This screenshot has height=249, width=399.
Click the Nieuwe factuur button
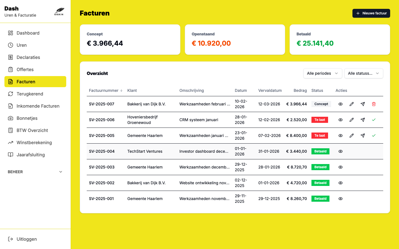click(x=371, y=13)
